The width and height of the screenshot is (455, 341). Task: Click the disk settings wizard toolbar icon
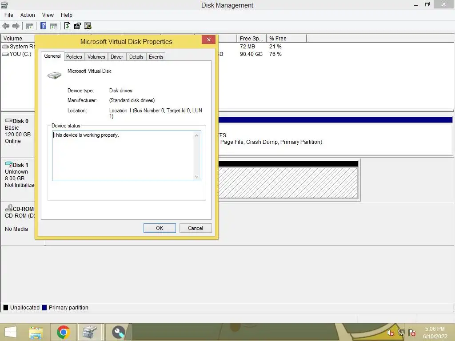pyautogui.click(x=88, y=26)
